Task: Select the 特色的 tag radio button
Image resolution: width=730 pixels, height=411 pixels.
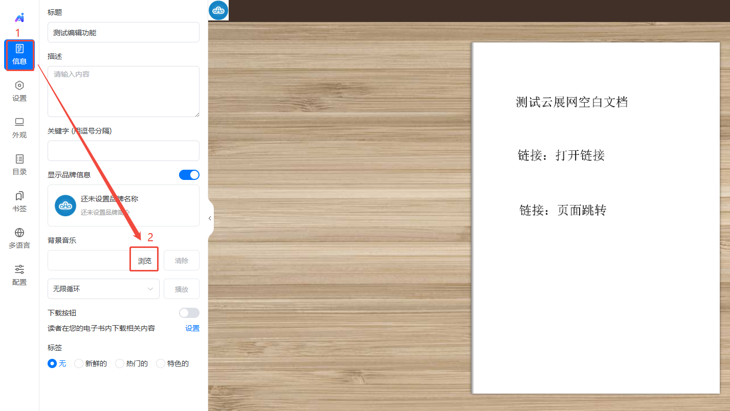Action: [x=161, y=363]
